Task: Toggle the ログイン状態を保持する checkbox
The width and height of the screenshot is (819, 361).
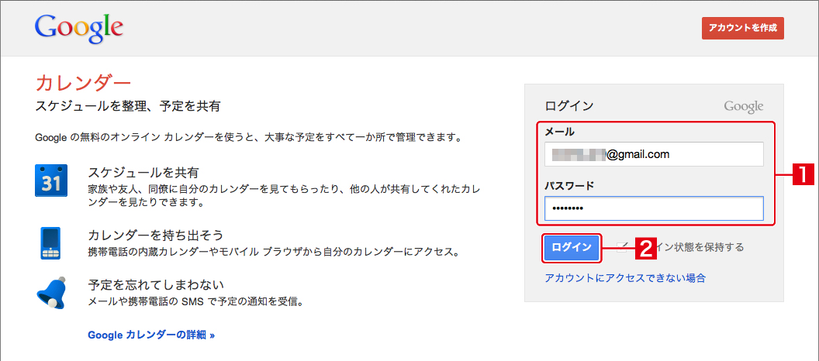Action: pyautogui.click(x=621, y=247)
